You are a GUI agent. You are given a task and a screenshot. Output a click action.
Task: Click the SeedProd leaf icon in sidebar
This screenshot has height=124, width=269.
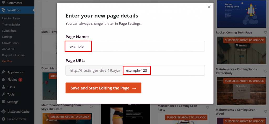3,10
